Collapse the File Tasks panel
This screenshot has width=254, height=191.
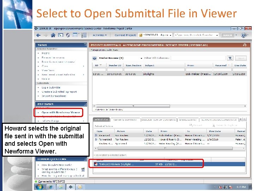[x=85, y=104]
